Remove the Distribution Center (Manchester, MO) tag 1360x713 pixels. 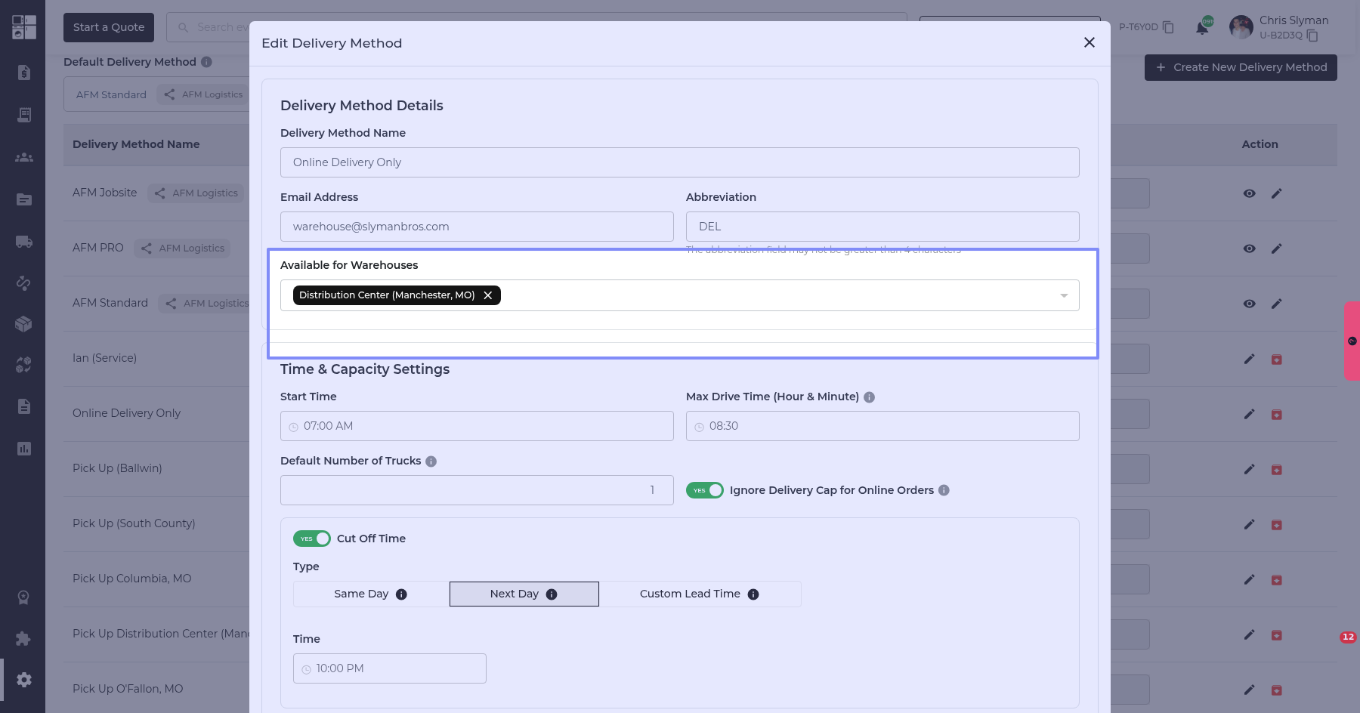[x=488, y=295]
